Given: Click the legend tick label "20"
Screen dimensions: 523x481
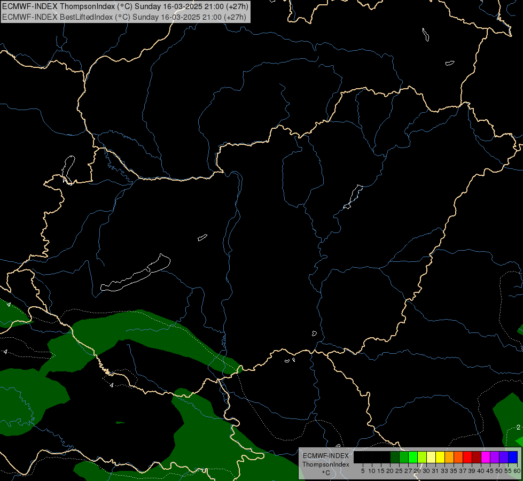Looking at the screenshot, I should point(390,471).
